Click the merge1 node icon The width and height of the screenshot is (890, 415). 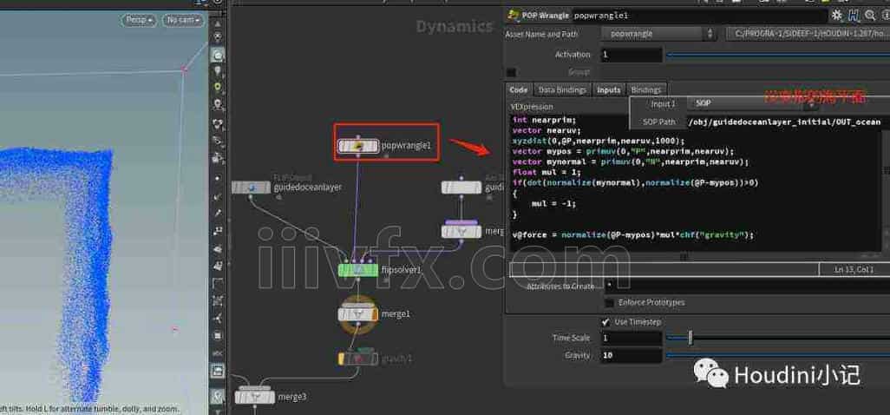tap(357, 313)
